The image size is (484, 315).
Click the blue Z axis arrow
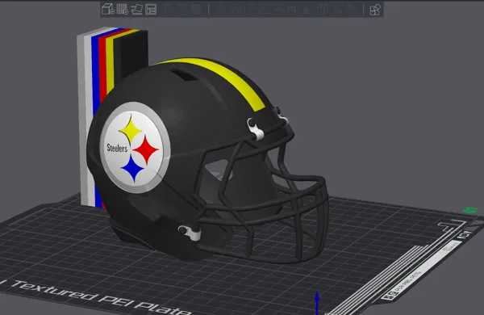317,303
